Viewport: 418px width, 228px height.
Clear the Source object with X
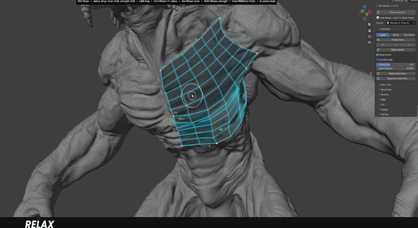coord(413,23)
